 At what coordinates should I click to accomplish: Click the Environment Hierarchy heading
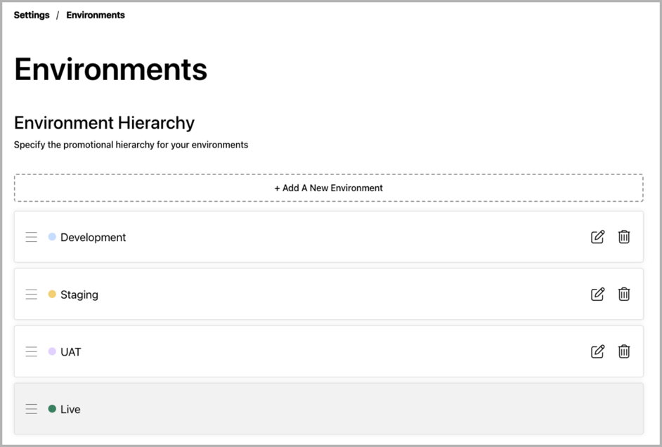pyautogui.click(x=104, y=123)
